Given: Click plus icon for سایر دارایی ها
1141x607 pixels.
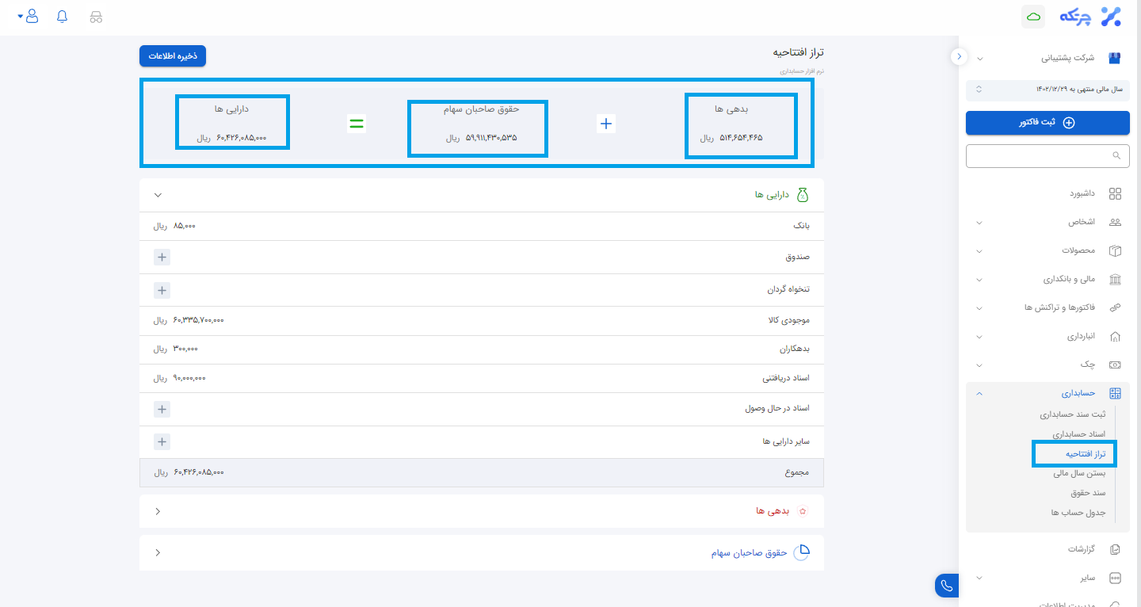Looking at the screenshot, I should (x=162, y=441).
